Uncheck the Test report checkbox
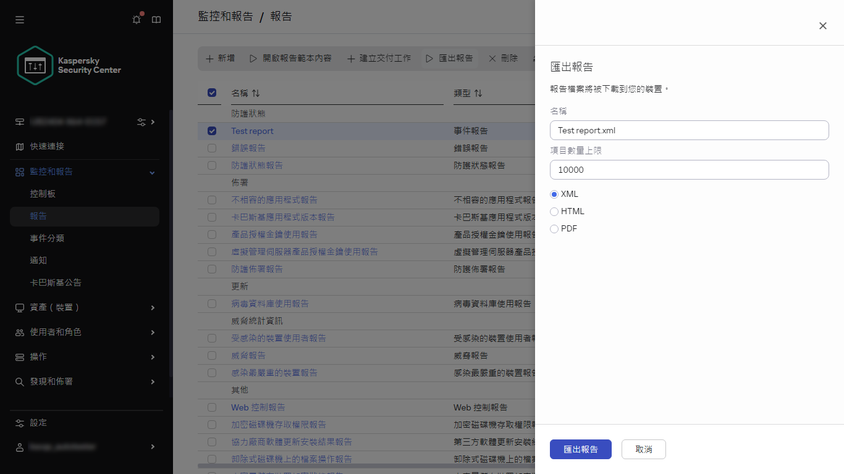 pos(212,131)
